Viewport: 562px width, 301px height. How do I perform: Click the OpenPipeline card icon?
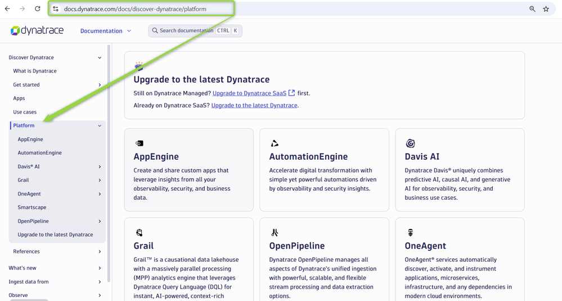[275, 232]
